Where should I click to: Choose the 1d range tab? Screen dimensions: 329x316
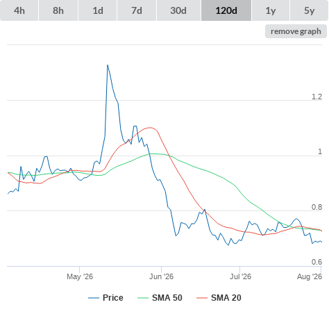98,10
